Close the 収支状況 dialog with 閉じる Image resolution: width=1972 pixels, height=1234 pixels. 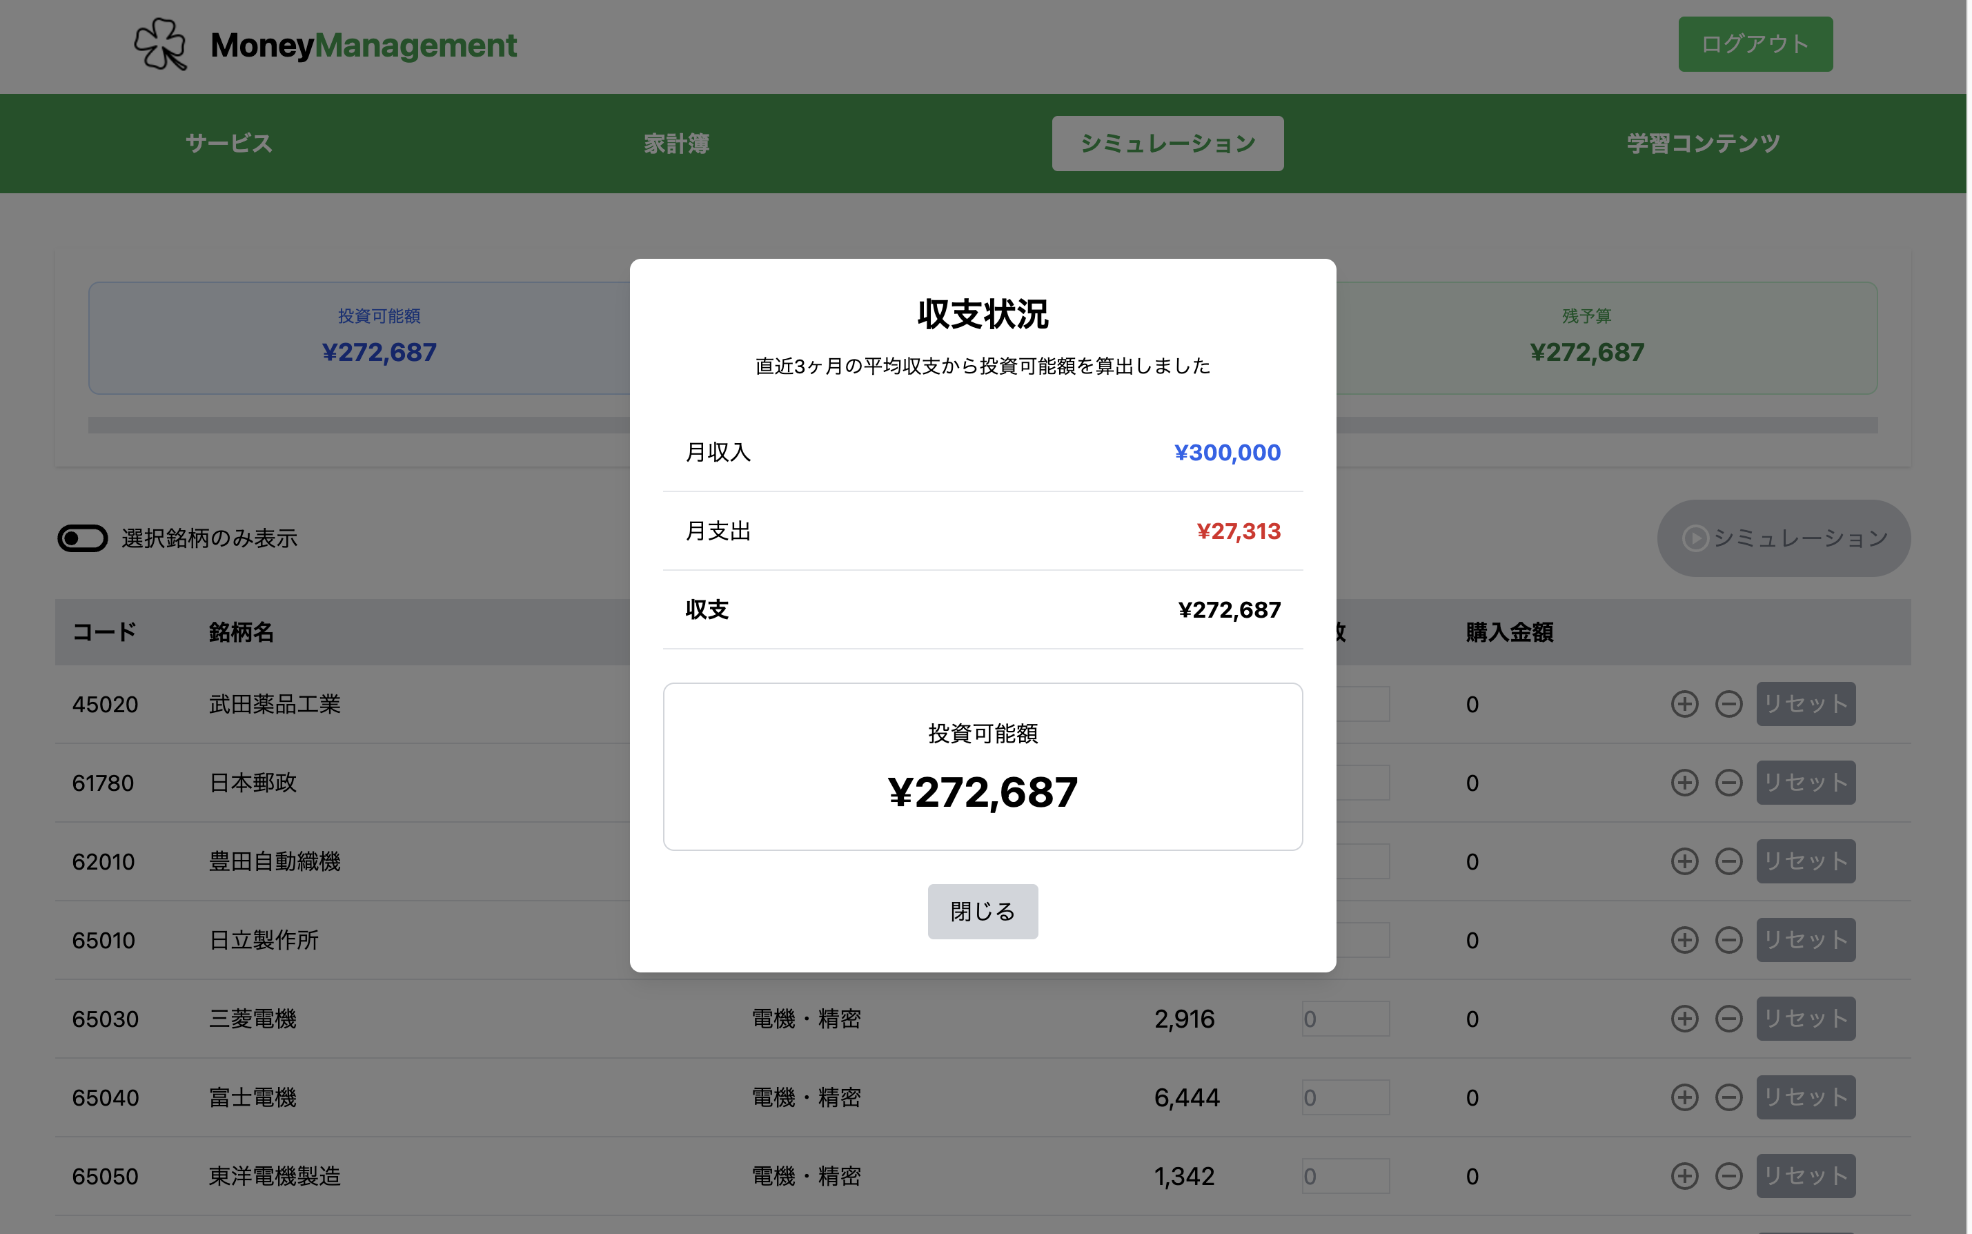(x=983, y=912)
